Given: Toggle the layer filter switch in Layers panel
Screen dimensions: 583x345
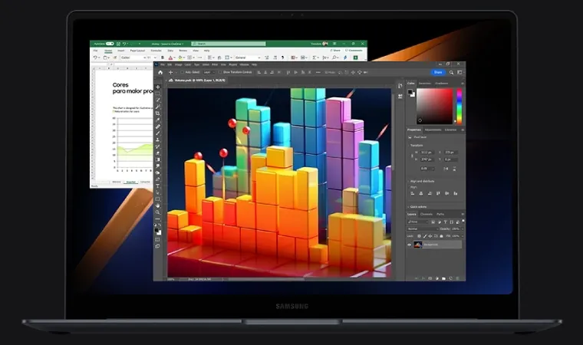Looking at the screenshot, I should [463, 222].
